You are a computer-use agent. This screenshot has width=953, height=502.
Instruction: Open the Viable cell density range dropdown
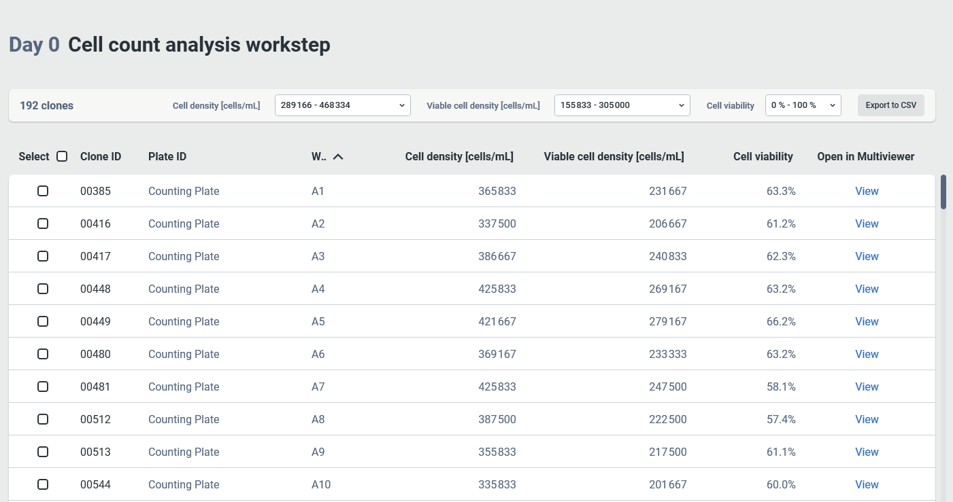(622, 105)
